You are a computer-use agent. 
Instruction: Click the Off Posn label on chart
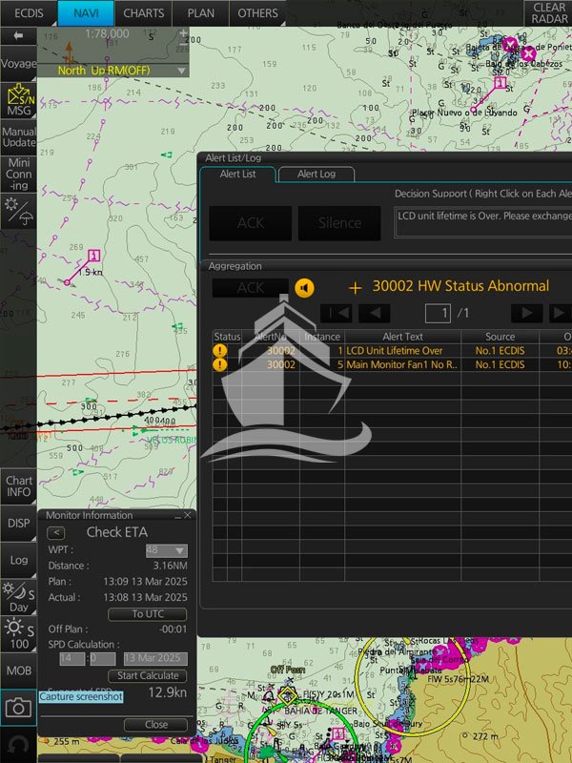pos(288,670)
